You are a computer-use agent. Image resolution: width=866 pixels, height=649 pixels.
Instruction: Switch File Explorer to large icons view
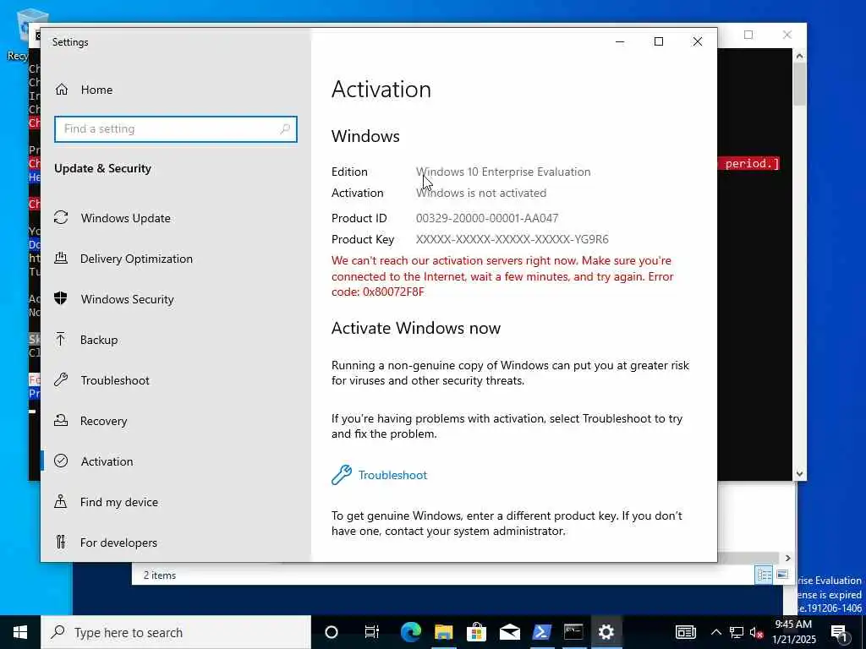click(782, 575)
